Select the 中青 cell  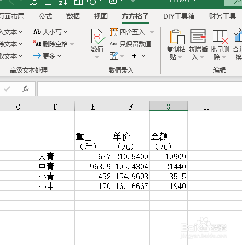[55, 166]
